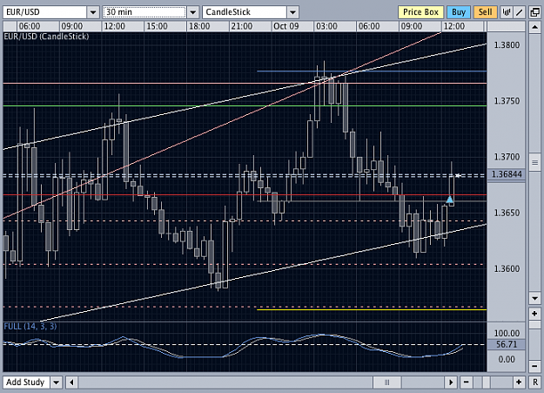Click the stochastic value label 56.71

(x=507, y=344)
